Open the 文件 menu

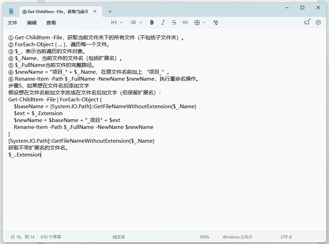tap(12, 23)
